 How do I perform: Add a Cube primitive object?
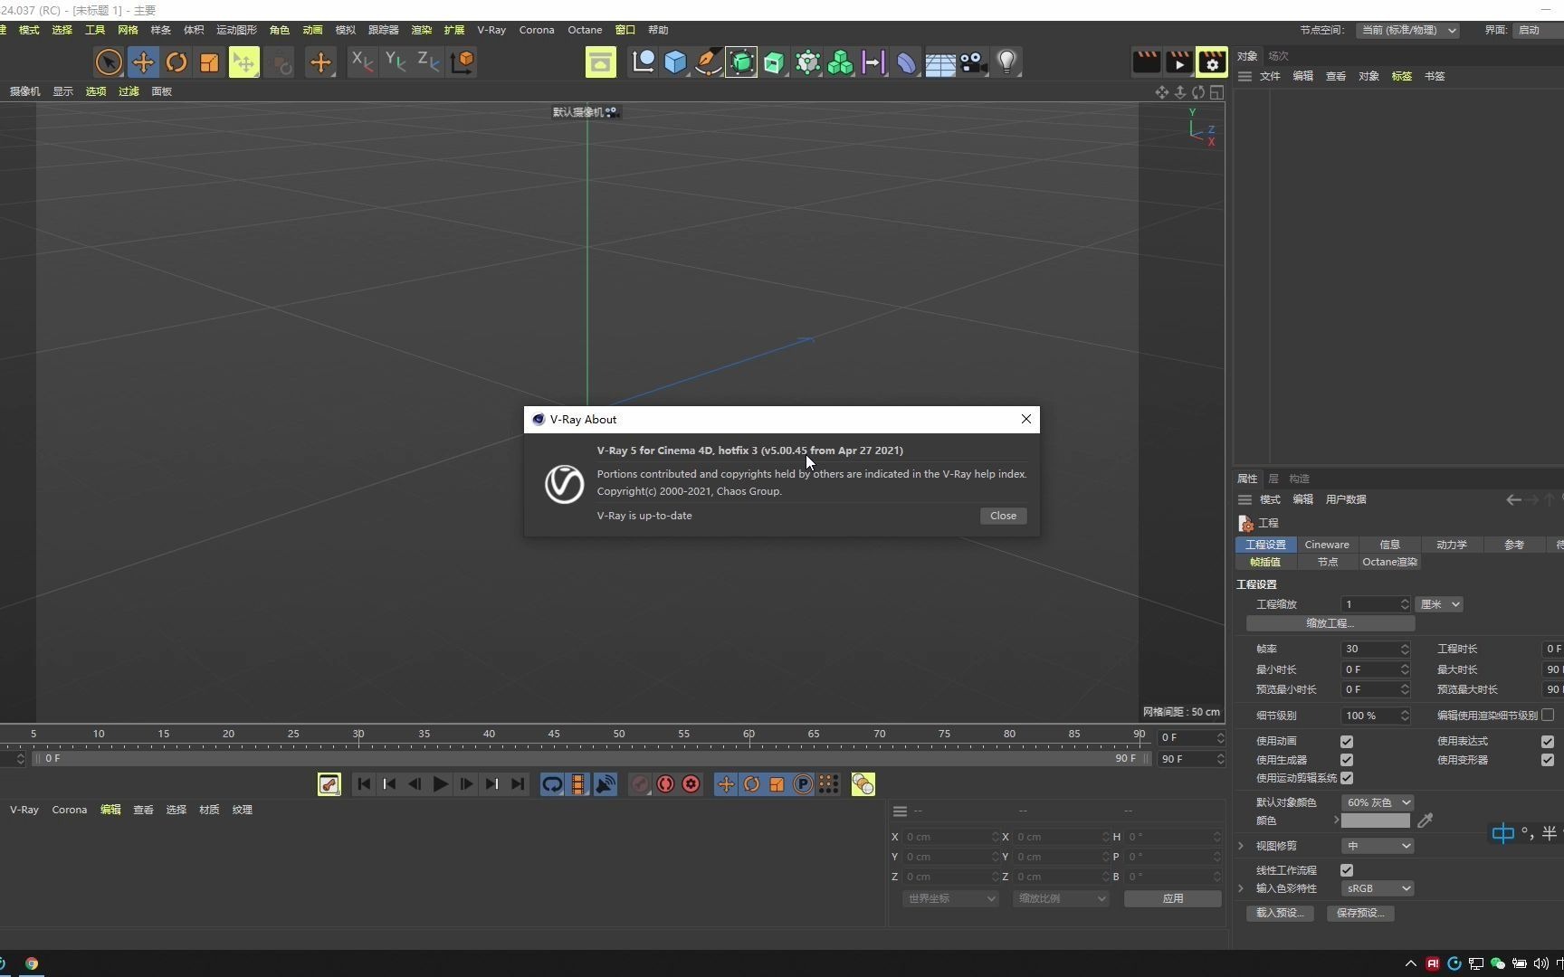tap(675, 62)
